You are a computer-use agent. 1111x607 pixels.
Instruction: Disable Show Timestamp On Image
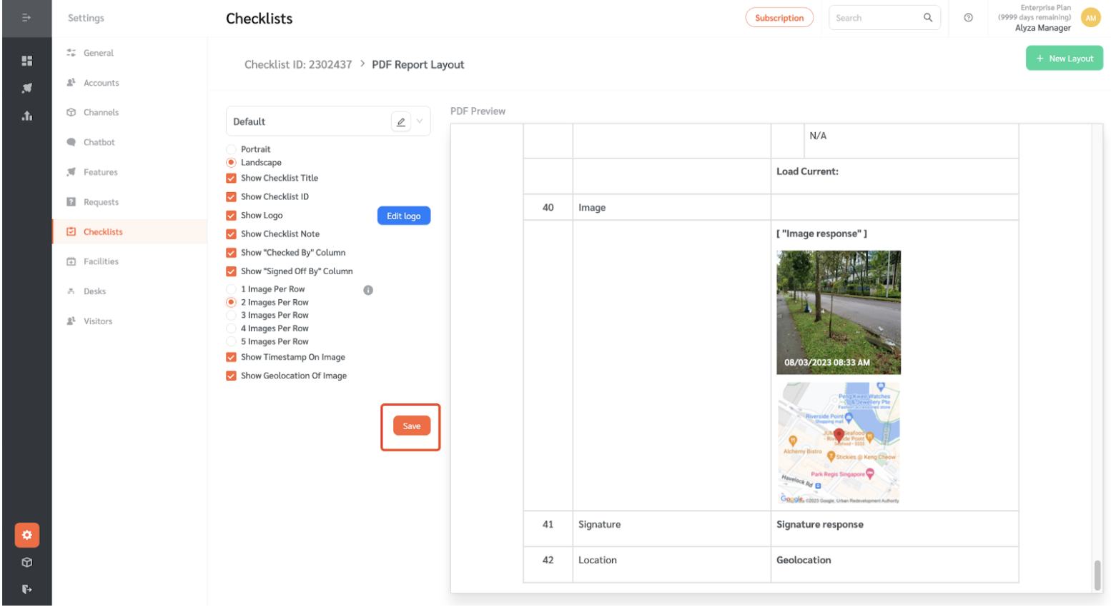coord(232,357)
